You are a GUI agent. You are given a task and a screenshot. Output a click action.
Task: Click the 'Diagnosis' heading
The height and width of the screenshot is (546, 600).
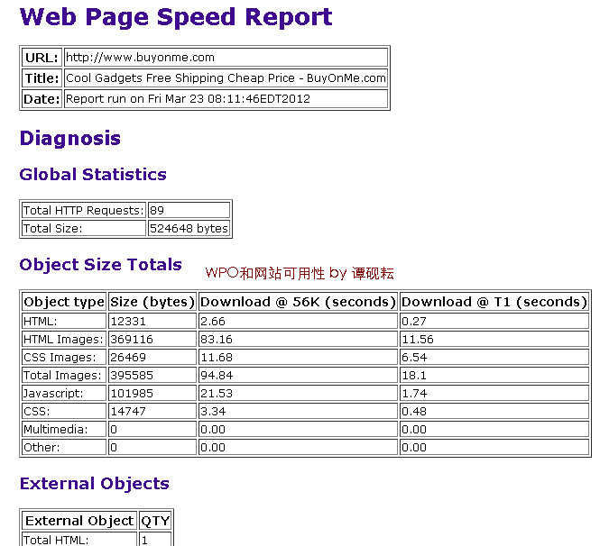(x=70, y=139)
